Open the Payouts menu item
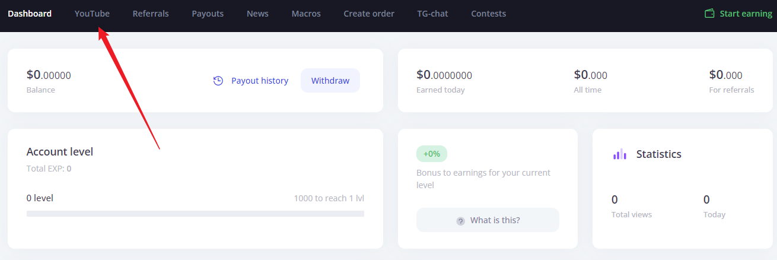 [x=208, y=14]
